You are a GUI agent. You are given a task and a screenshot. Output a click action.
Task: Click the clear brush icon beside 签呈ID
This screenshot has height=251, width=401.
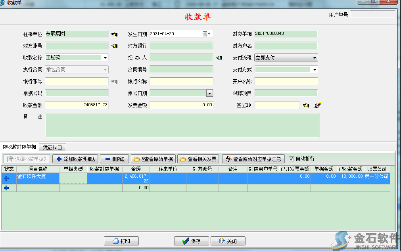coord(317,105)
